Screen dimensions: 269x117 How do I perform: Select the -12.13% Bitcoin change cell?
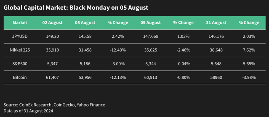[118, 77]
